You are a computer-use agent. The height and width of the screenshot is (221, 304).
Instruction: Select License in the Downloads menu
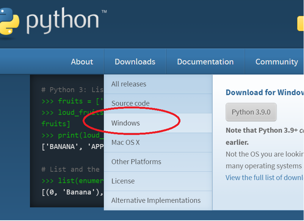click(x=123, y=181)
